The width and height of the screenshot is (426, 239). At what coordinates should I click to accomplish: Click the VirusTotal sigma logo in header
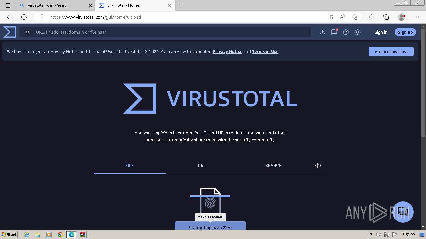pyautogui.click(x=10, y=32)
